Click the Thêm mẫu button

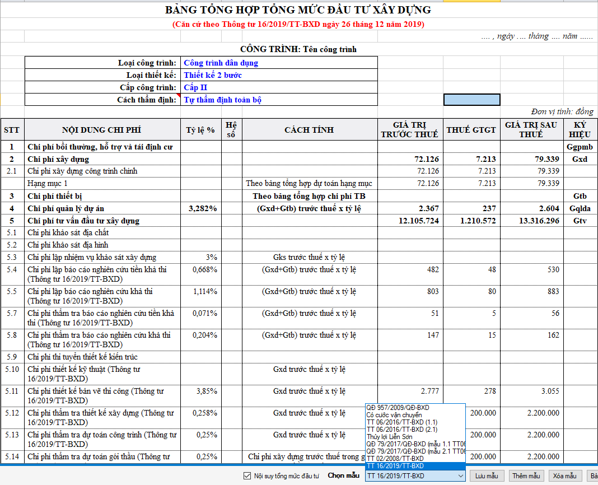pyautogui.click(x=526, y=476)
